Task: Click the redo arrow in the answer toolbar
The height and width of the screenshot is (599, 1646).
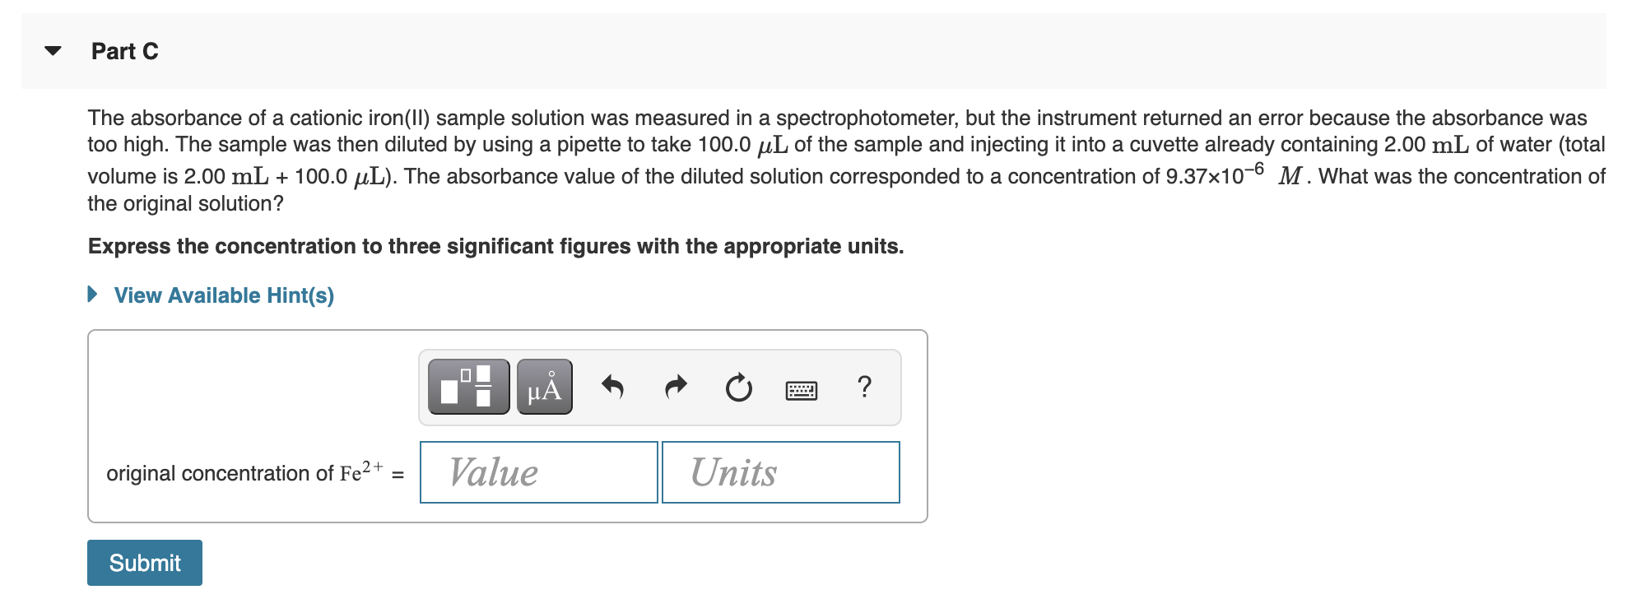Action: pyautogui.click(x=673, y=387)
